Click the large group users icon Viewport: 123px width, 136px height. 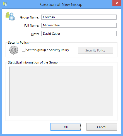(10, 16)
